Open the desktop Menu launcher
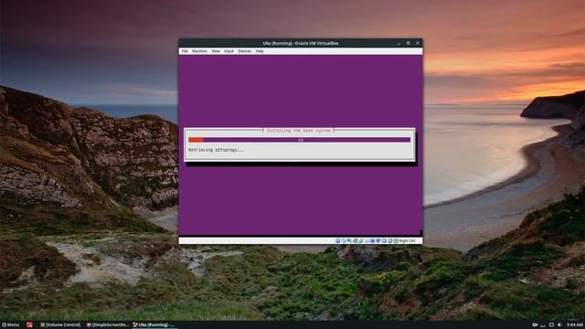 [10, 325]
